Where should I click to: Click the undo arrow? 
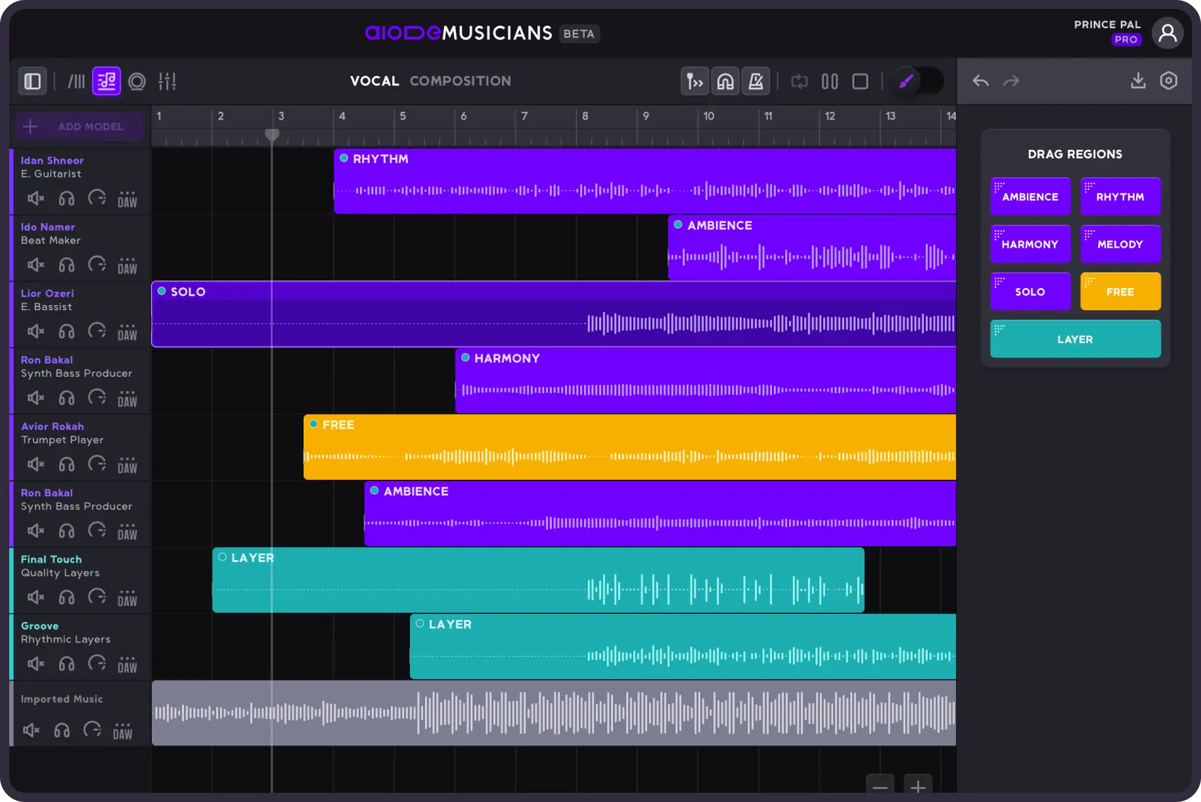pos(980,81)
